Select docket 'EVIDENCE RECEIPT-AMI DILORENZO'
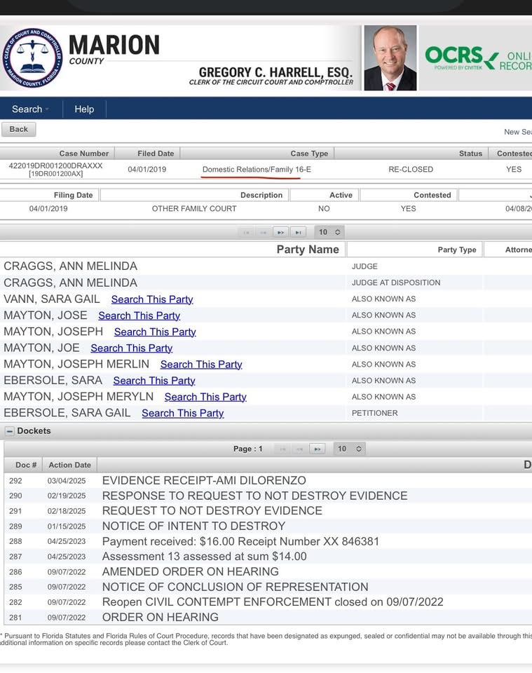 [204, 480]
